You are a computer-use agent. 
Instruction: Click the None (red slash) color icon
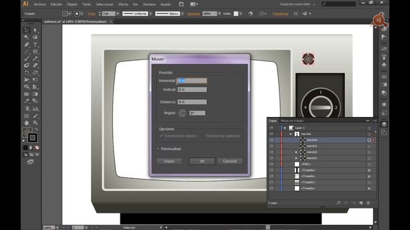37,148
